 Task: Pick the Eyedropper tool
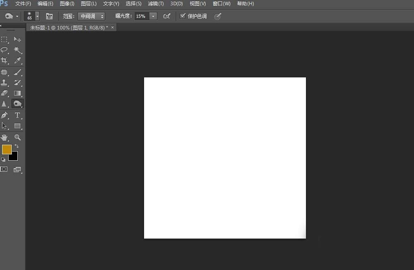[17, 61]
